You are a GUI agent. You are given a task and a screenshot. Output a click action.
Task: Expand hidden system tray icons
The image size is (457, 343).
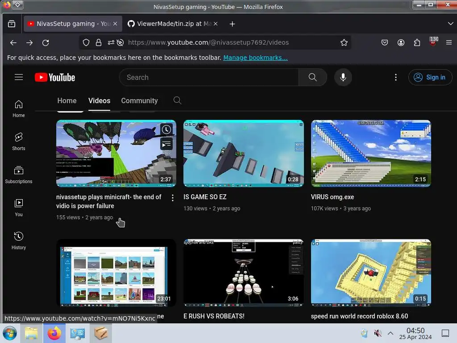pyautogui.click(x=391, y=333)
